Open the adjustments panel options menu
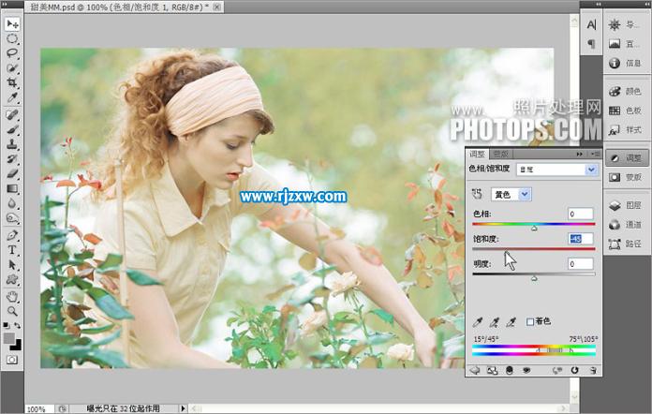Viewport: 652px width, 414px height. point(595,154)
